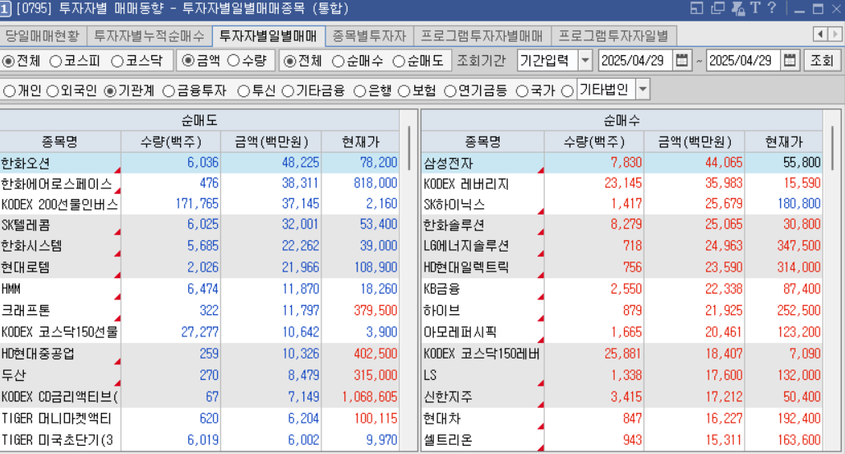Select SK텔레콤 in net-sell list
The image size is (845, 454).
click(x=200, y=225)
